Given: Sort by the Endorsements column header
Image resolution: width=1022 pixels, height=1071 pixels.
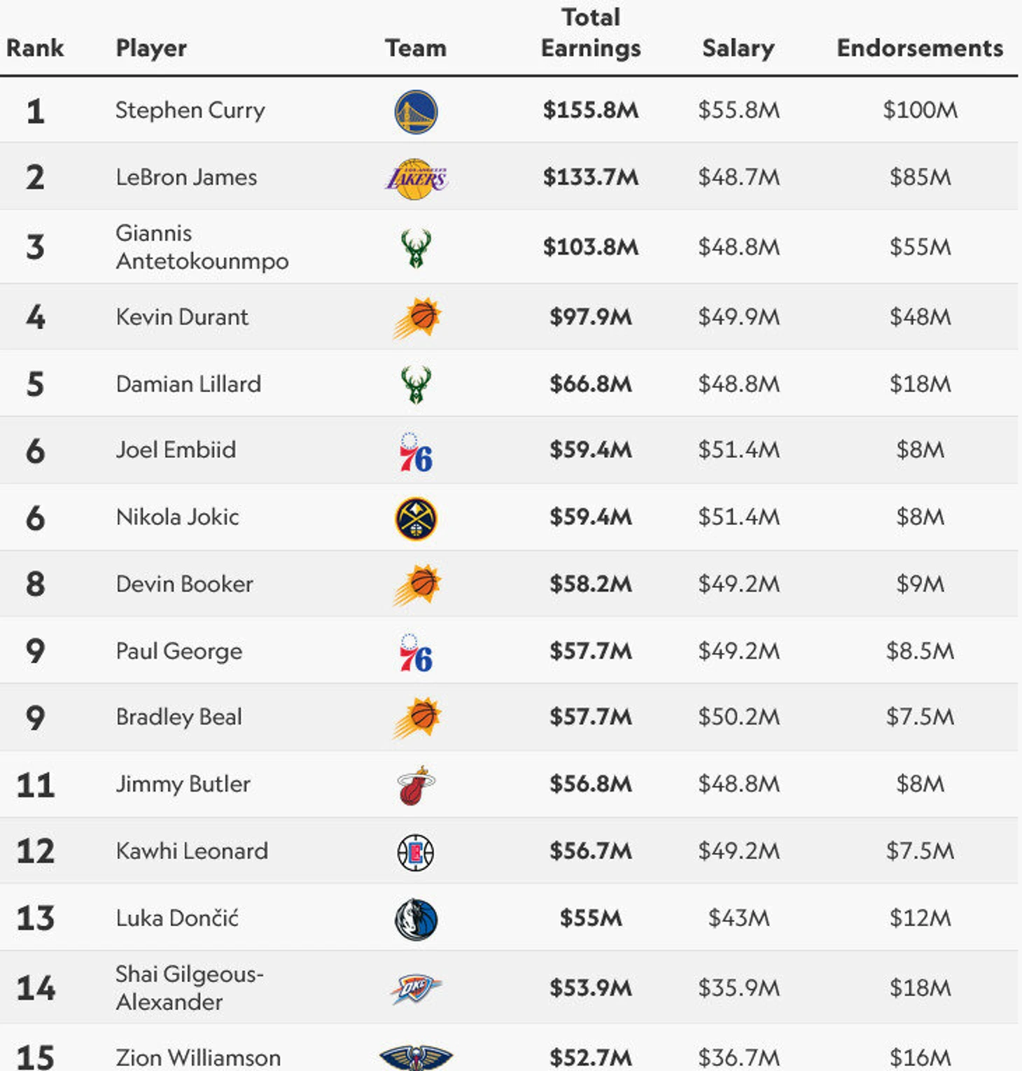Looking at the screenshot, I should point(920,48).
